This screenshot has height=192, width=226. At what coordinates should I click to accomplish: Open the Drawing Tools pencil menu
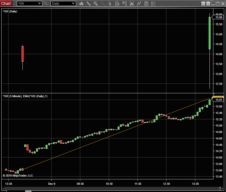88,4
